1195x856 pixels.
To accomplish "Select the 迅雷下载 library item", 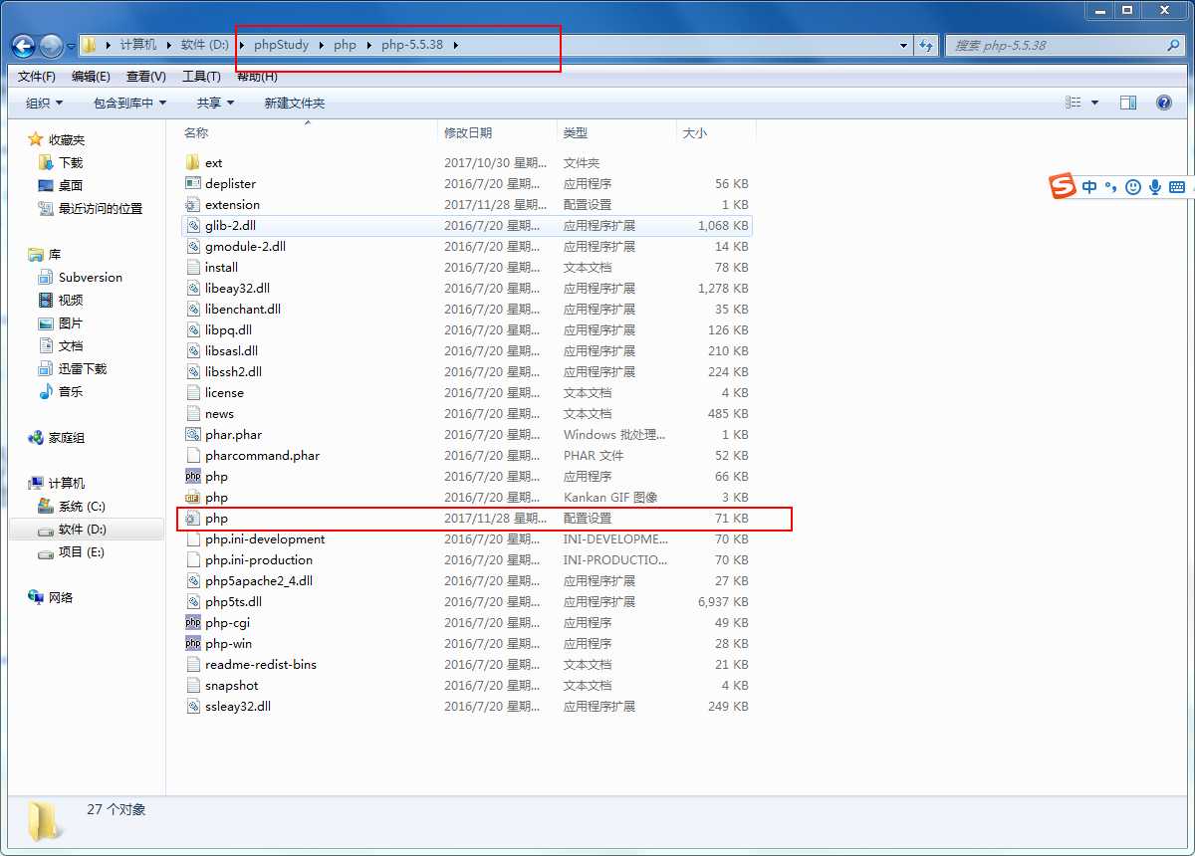I will click(82, 369).
